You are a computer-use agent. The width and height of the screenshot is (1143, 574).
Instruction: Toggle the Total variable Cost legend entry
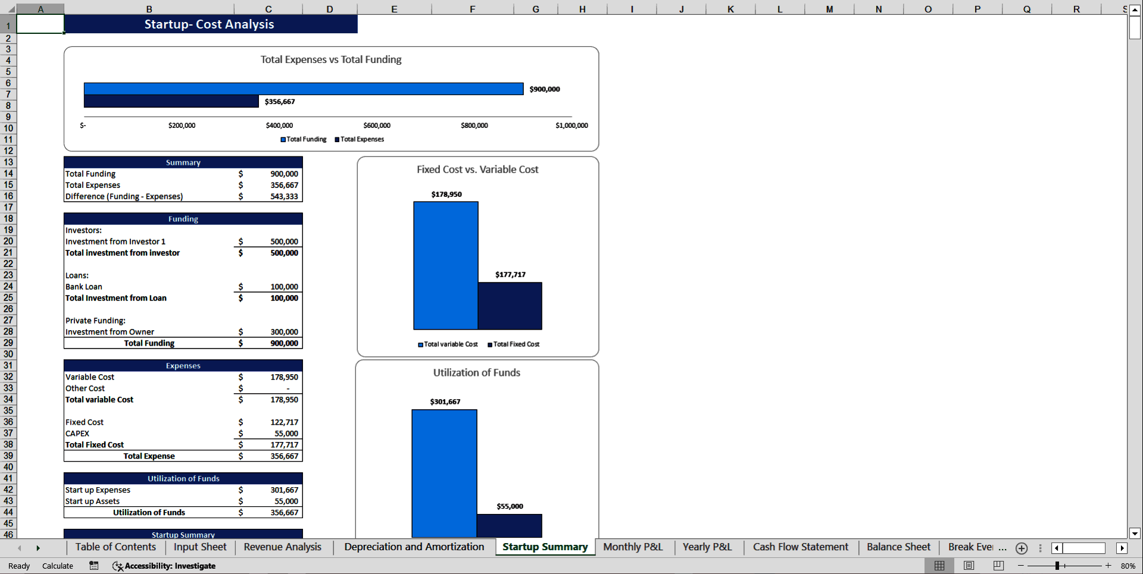click(448, 344)
